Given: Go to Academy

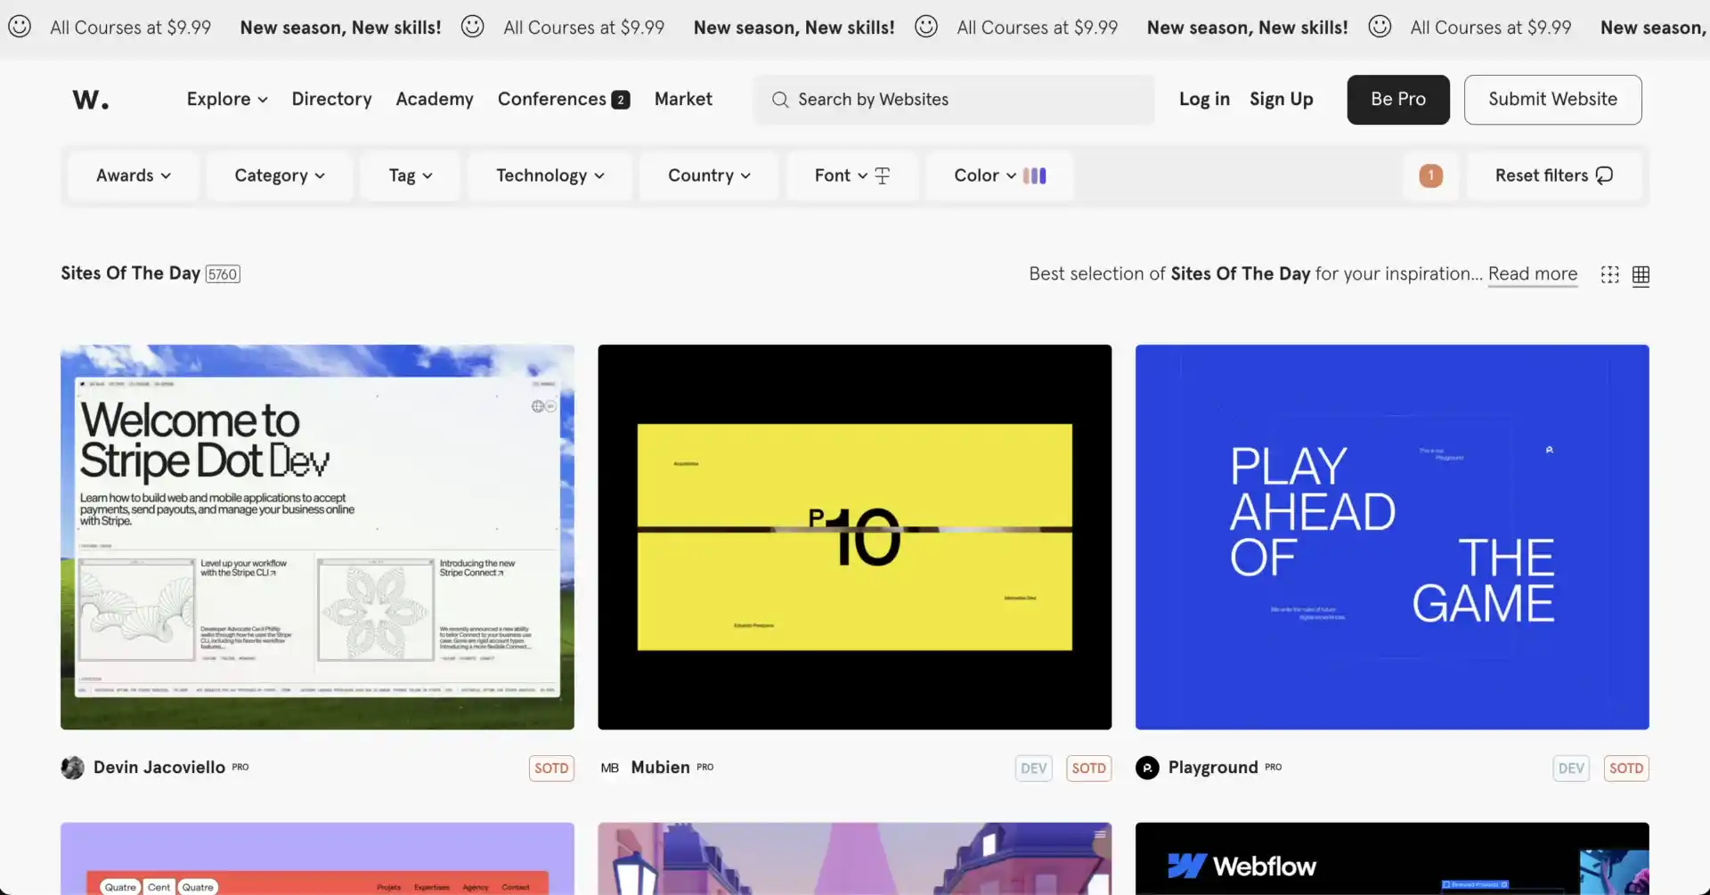Looking at the screenshot, I should 435,100.
